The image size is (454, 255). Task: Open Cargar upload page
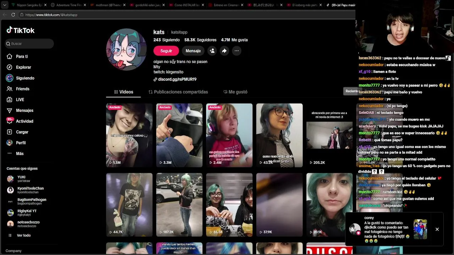[x=22, y=132]
